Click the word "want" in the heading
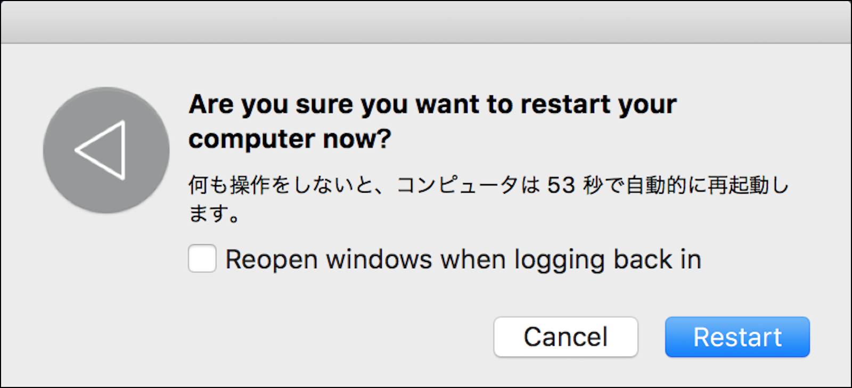 click(x=447, y=104)
